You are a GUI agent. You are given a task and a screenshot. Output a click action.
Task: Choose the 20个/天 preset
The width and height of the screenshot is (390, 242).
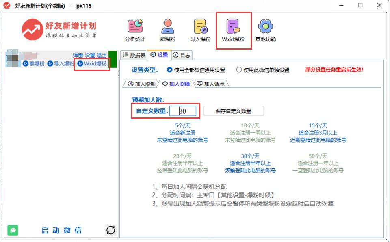pos(182,163)
